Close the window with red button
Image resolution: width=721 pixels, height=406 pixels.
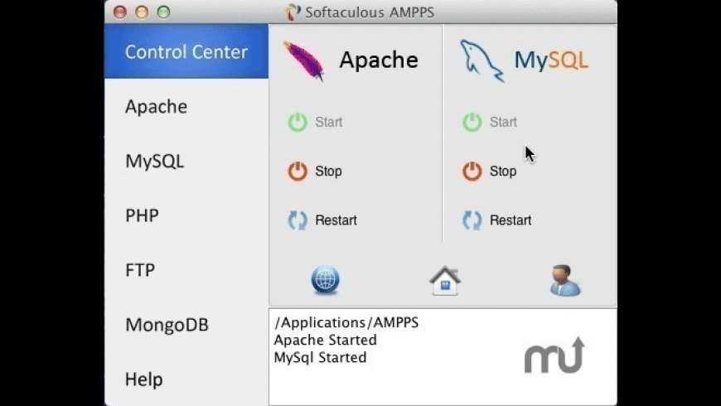[x=120, y=12]
